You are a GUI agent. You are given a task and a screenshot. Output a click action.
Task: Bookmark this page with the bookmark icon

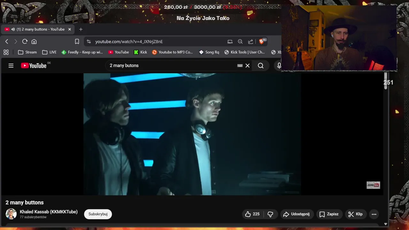coord(77,42)
